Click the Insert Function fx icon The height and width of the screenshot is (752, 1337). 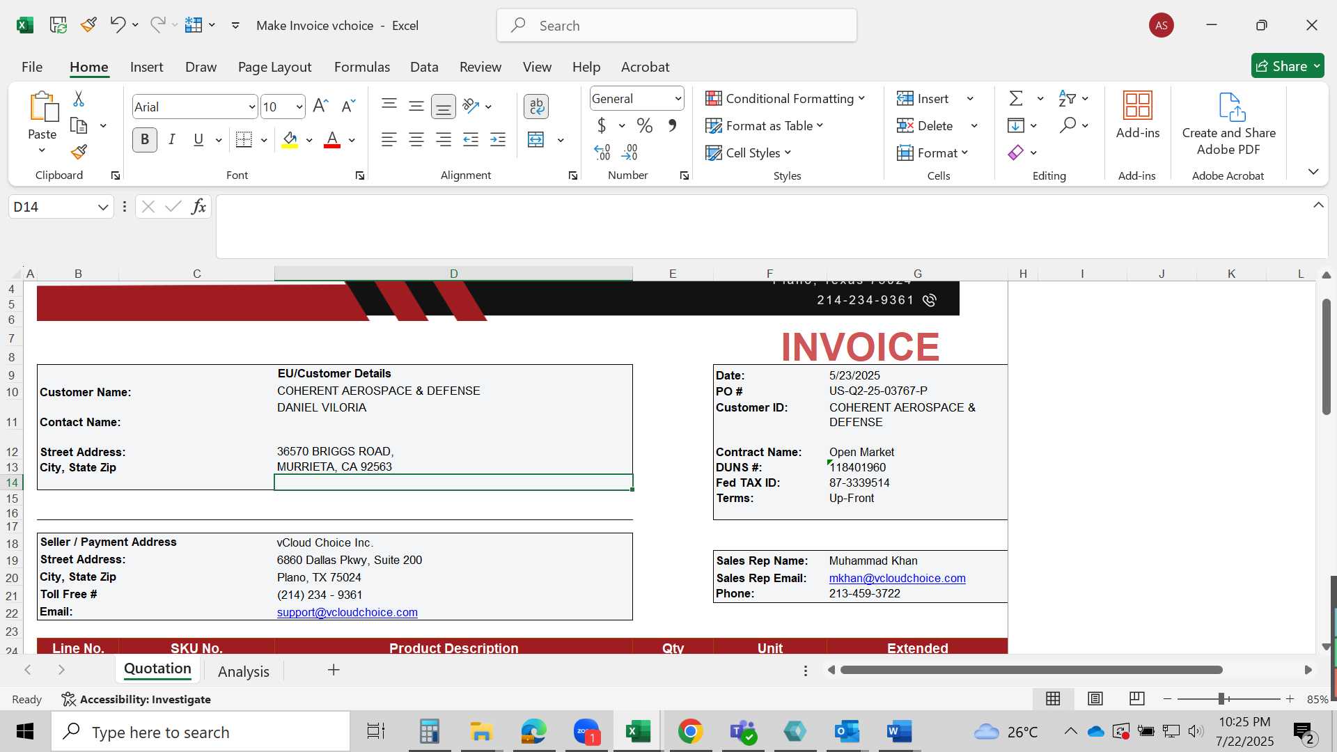point(198,207)
